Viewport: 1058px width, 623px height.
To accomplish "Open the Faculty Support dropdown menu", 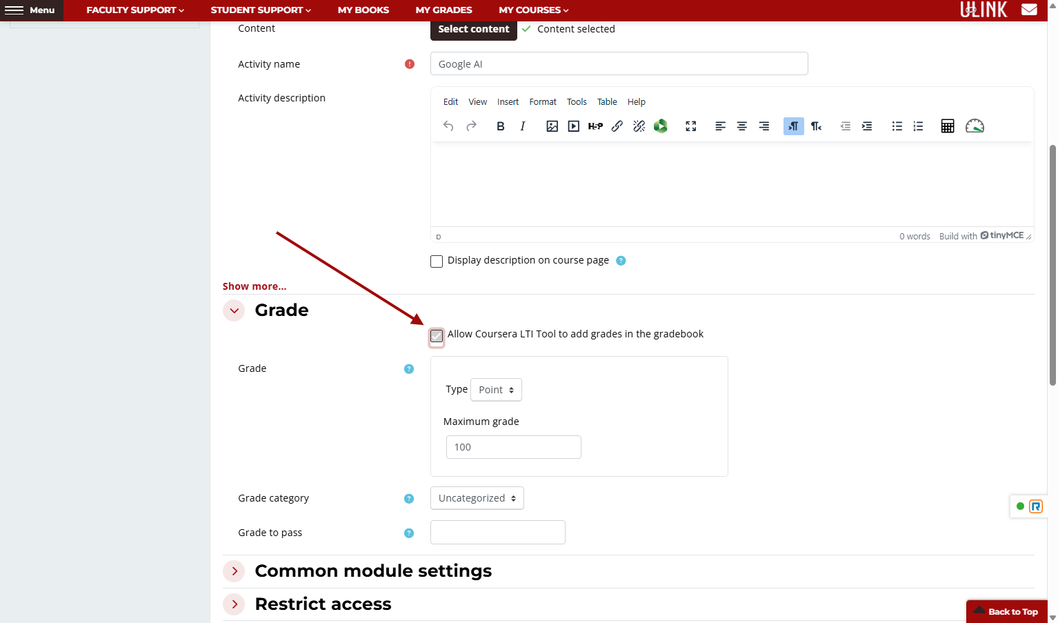I will [135, 10].
